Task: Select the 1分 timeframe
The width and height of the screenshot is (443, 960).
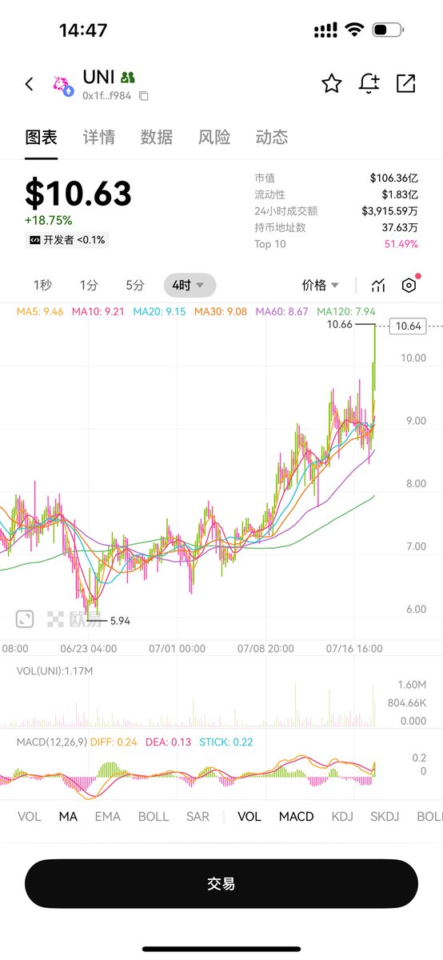Action: coord(89,285)
